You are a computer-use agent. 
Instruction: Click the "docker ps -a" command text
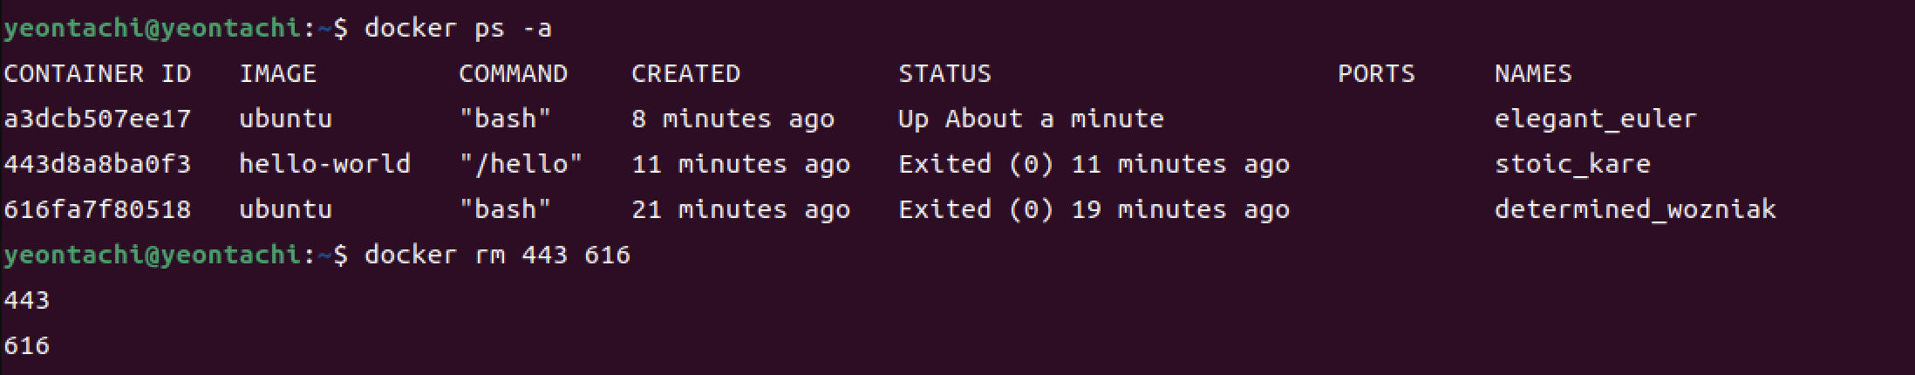(x=458, y=29)
